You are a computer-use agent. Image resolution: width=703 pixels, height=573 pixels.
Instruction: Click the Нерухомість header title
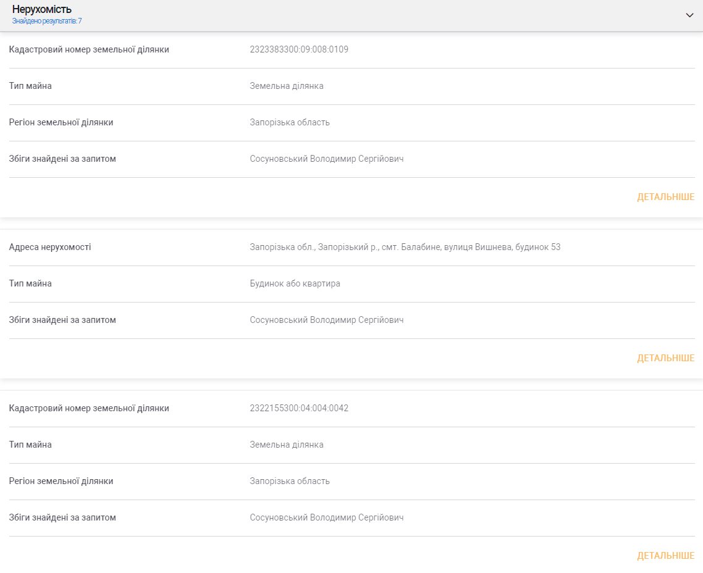point(42,9)
